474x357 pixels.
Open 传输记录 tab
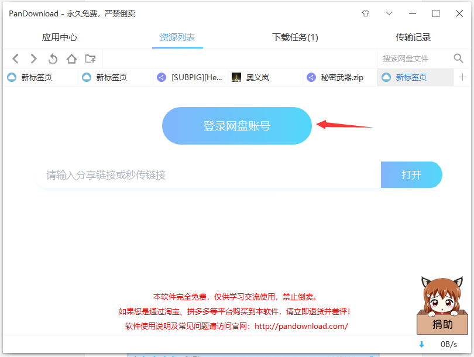click(413, 37)
